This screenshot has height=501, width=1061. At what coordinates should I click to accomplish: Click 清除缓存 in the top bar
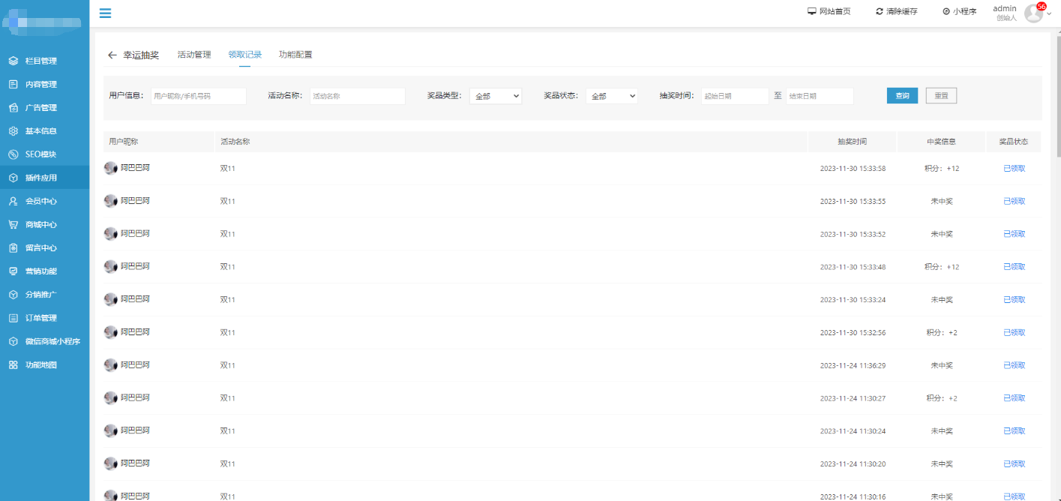click(x=897, y=12)
